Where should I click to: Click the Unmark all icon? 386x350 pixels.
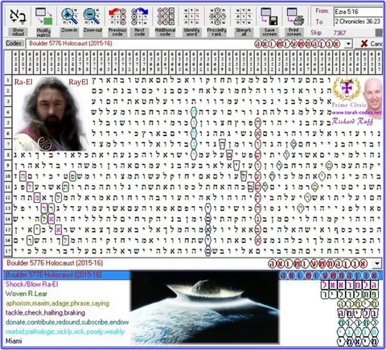(243, 17)
